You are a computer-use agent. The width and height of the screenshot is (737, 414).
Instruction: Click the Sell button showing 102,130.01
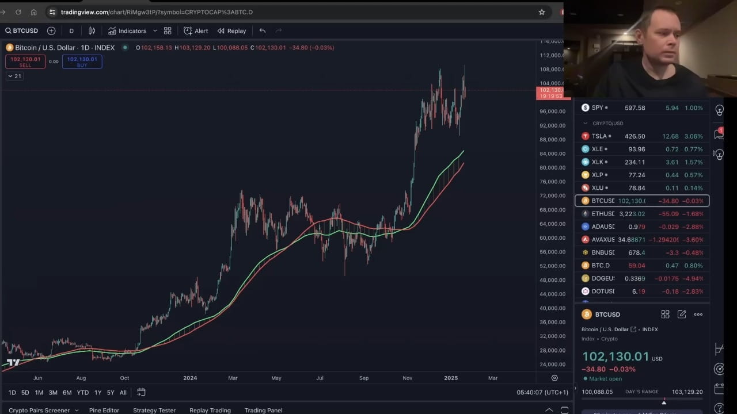click(x=25, y=62)
